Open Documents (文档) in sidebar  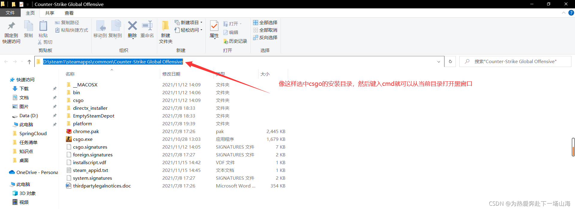[x=24, y=97]
